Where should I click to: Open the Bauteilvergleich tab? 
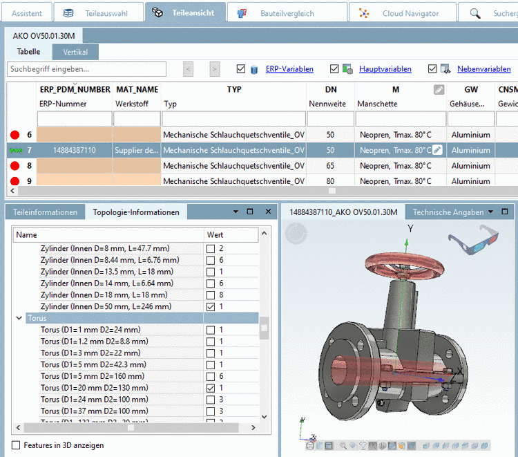(x=287, y=13)
